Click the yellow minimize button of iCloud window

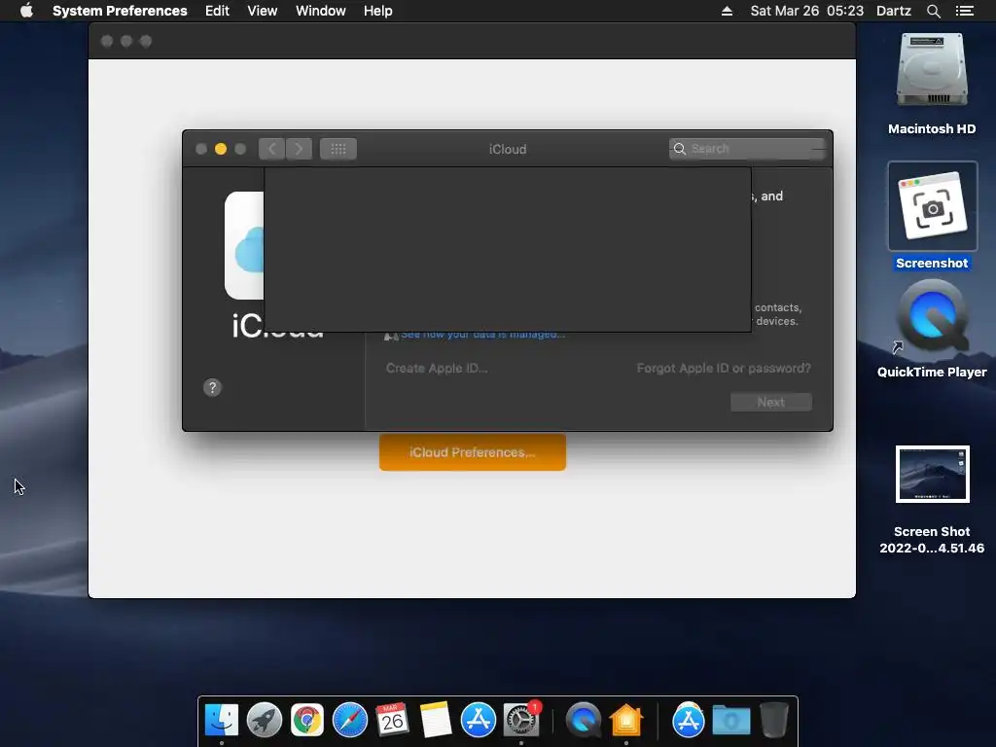click(x=221, y=149)
